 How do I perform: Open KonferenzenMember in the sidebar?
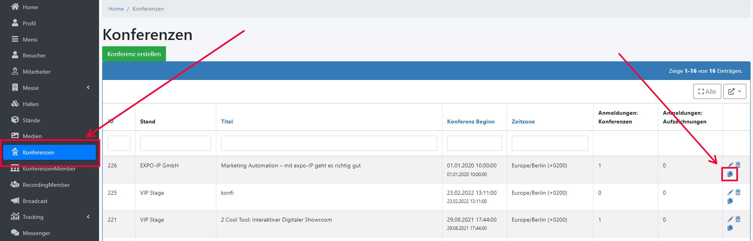tap(49, 169)
